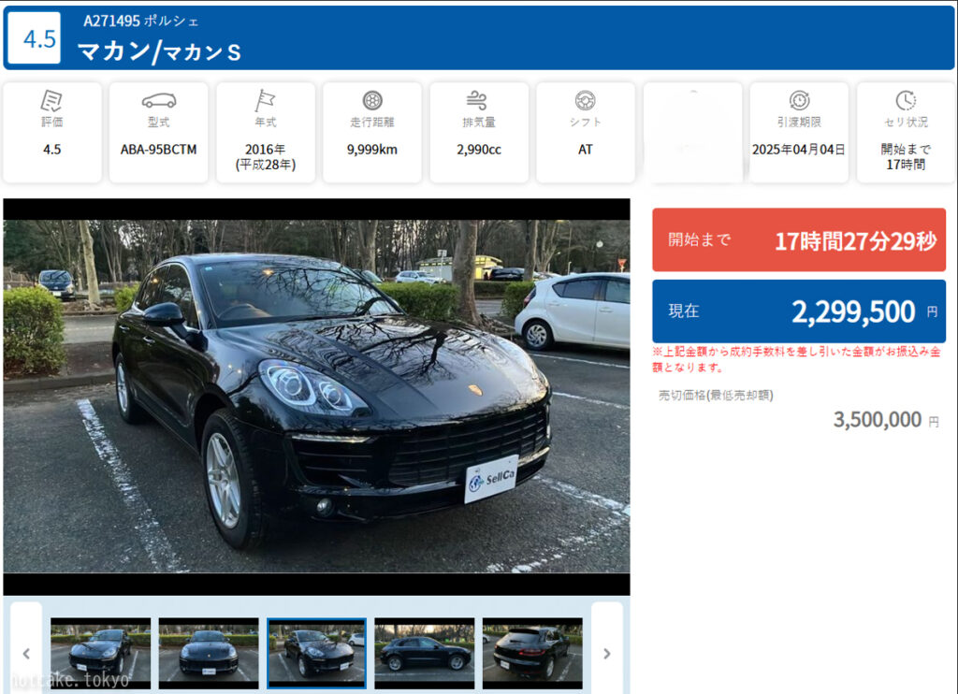Viewport: 958px width, 694px height.
Task: Advance thumbnails with the right arrow
Action: (606, 654)
